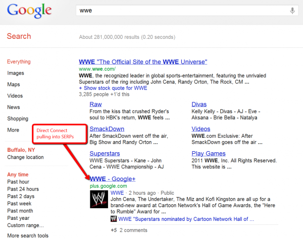Click the Google logo
Screen dimensions: 303x239
[29, 11]
